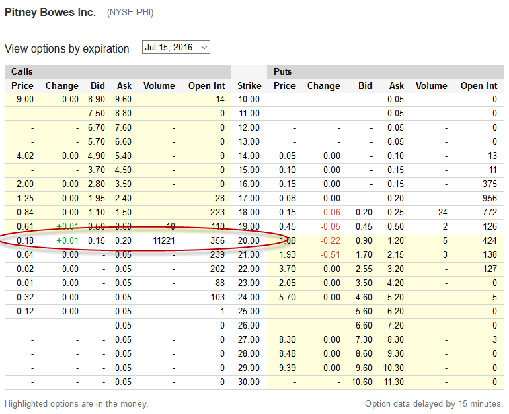Click the Calls section header
The width and height of the screenshot is (509, 414).
[22, 71]
